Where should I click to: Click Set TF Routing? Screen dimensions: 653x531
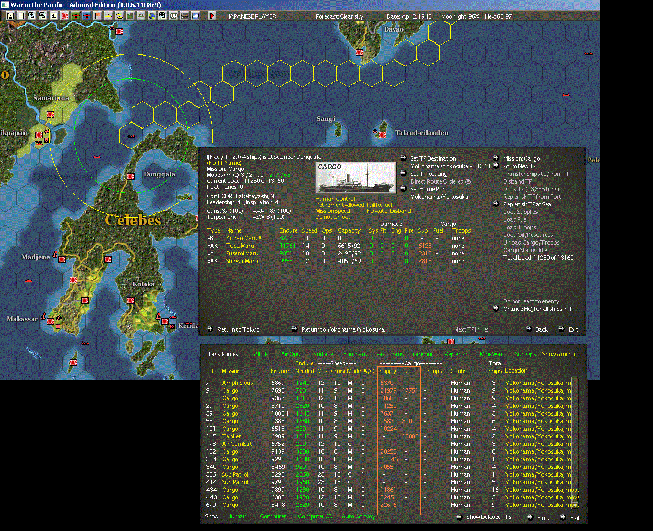[429, 174]
